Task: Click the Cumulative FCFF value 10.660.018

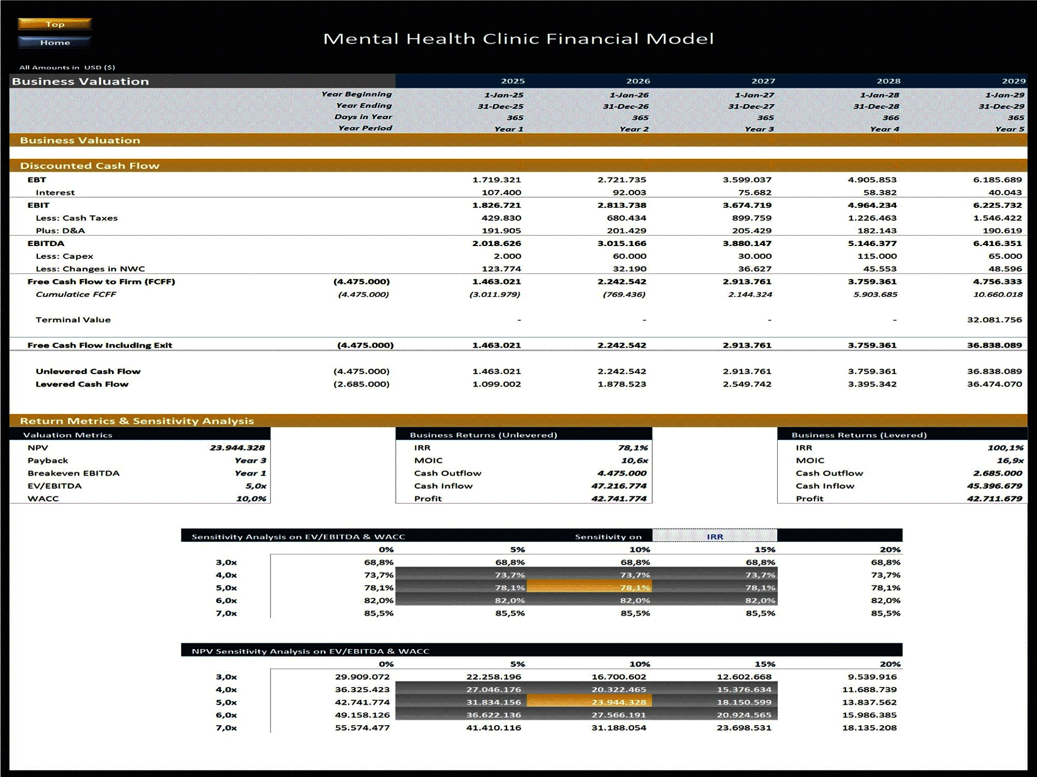Action: [x=998, y=294]
